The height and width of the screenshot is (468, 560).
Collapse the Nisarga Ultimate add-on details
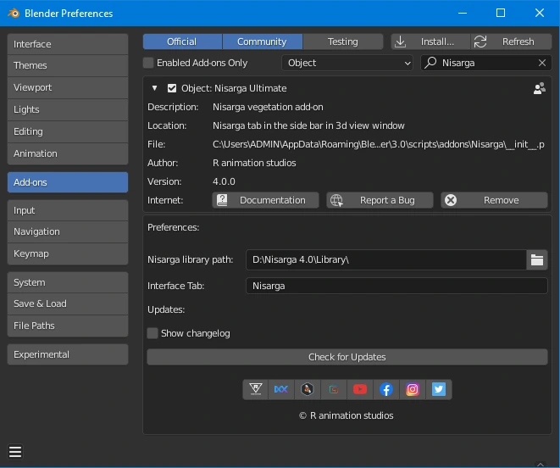[154, 88]
